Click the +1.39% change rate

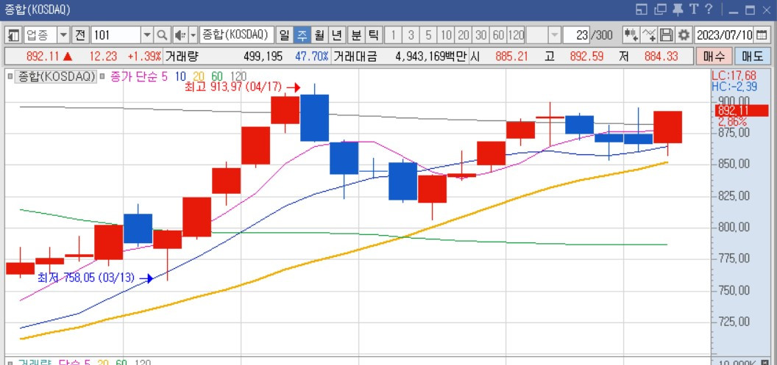pyautogui.click(x=144, y=57)
